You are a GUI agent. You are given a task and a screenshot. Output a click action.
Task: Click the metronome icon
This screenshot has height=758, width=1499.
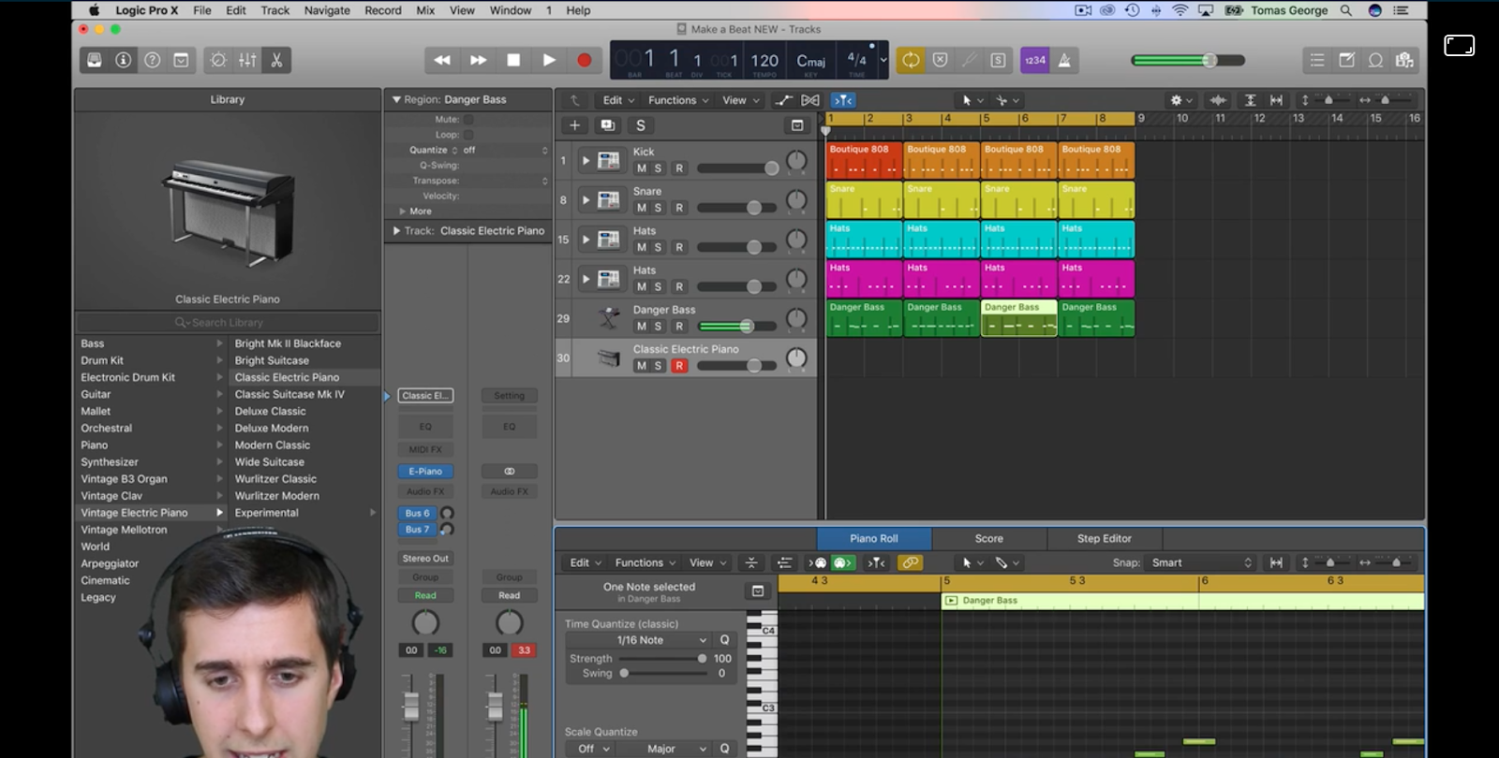1064,60
